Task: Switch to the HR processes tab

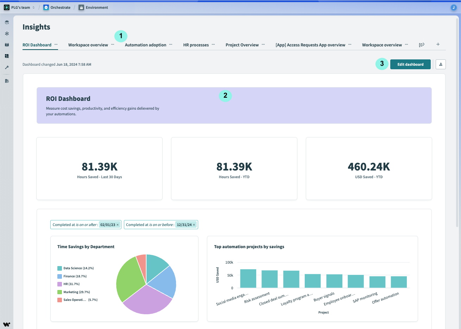Action: pyautogui.click(x=196, y=45)
